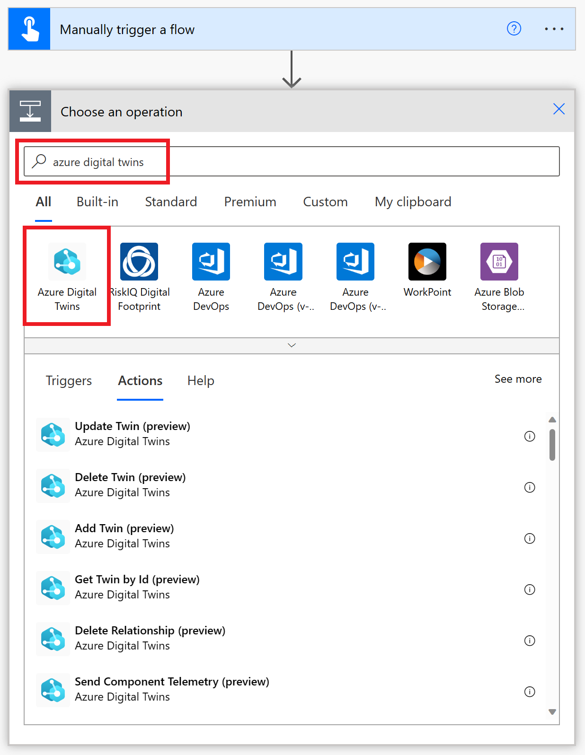Screen dimensions: 585x755
Task: Select the Azure Blob Storage connector
Action: 499,277
